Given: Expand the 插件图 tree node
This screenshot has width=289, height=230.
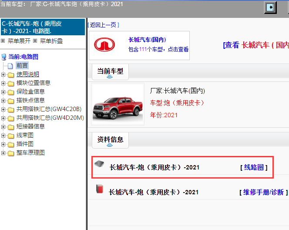Looking at the screenshot, I should (3, 144).
